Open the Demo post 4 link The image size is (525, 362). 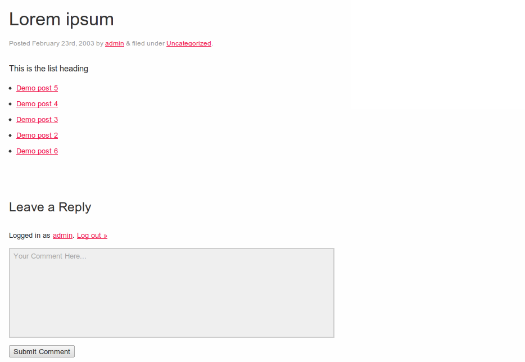pyautogui.click(x=37, y=104)
